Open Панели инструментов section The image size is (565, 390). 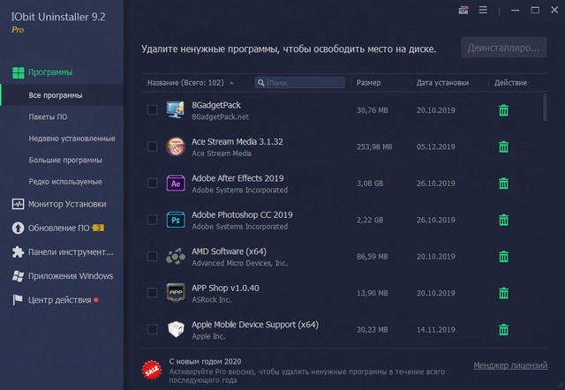click(x=71, y=252)
